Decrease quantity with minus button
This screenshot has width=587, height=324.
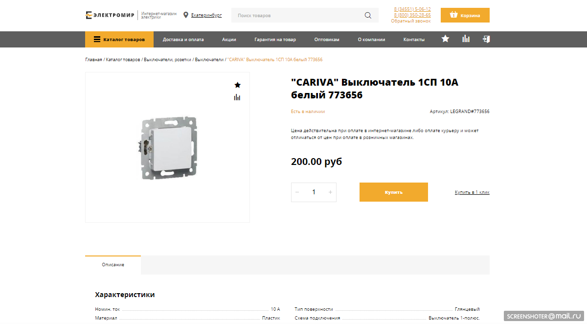pos(297,192)
